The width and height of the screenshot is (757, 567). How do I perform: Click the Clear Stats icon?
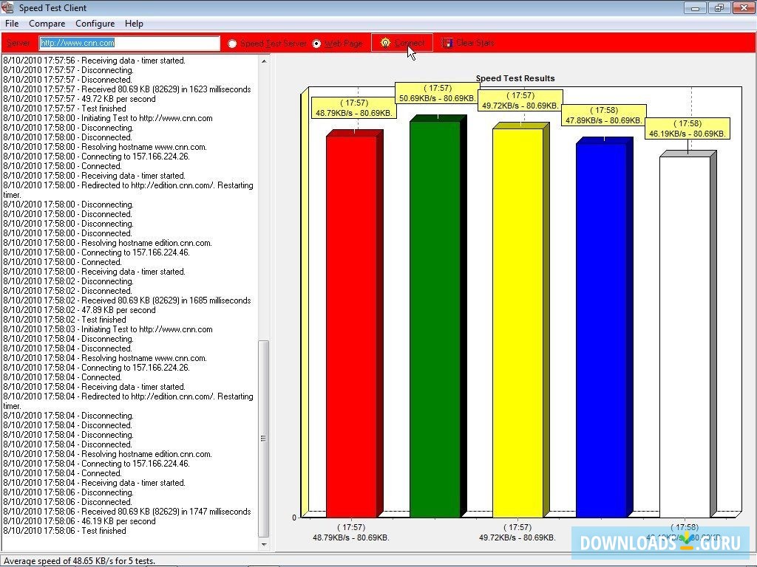pyautogui.click(x=447, y=43)
